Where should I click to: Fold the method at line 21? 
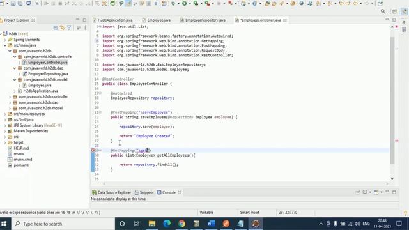click(100, 112)
